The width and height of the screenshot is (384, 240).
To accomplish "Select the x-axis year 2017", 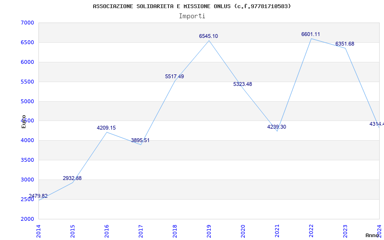I will point(141,231).
